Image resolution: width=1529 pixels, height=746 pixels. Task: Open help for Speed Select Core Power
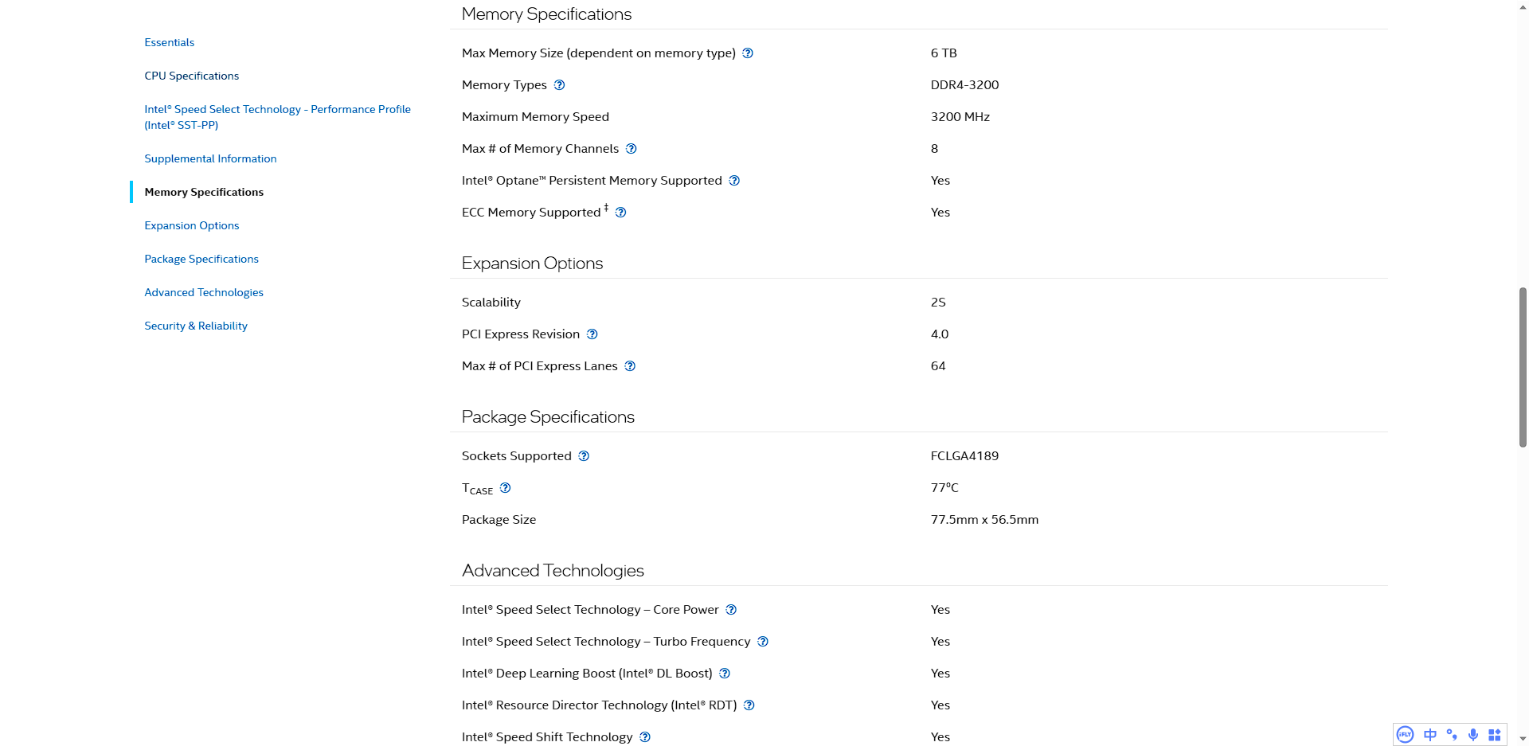point(731,610)
